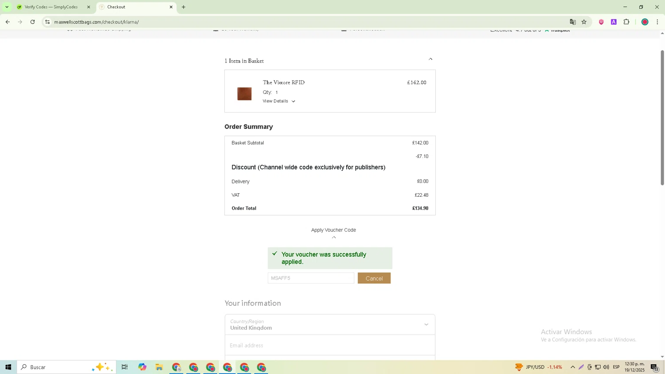Open Chrome's three-dot menu
665x374 pixels.
657,22
